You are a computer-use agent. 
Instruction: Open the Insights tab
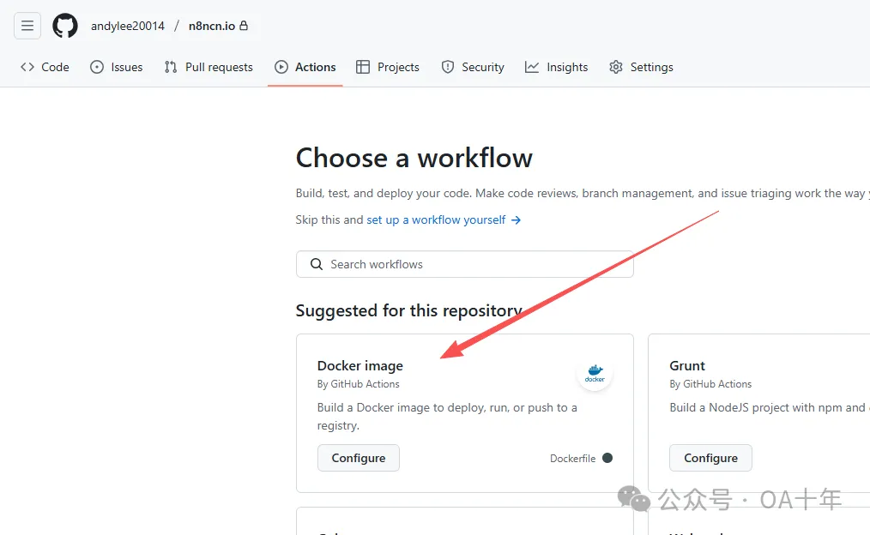[557, 67]
